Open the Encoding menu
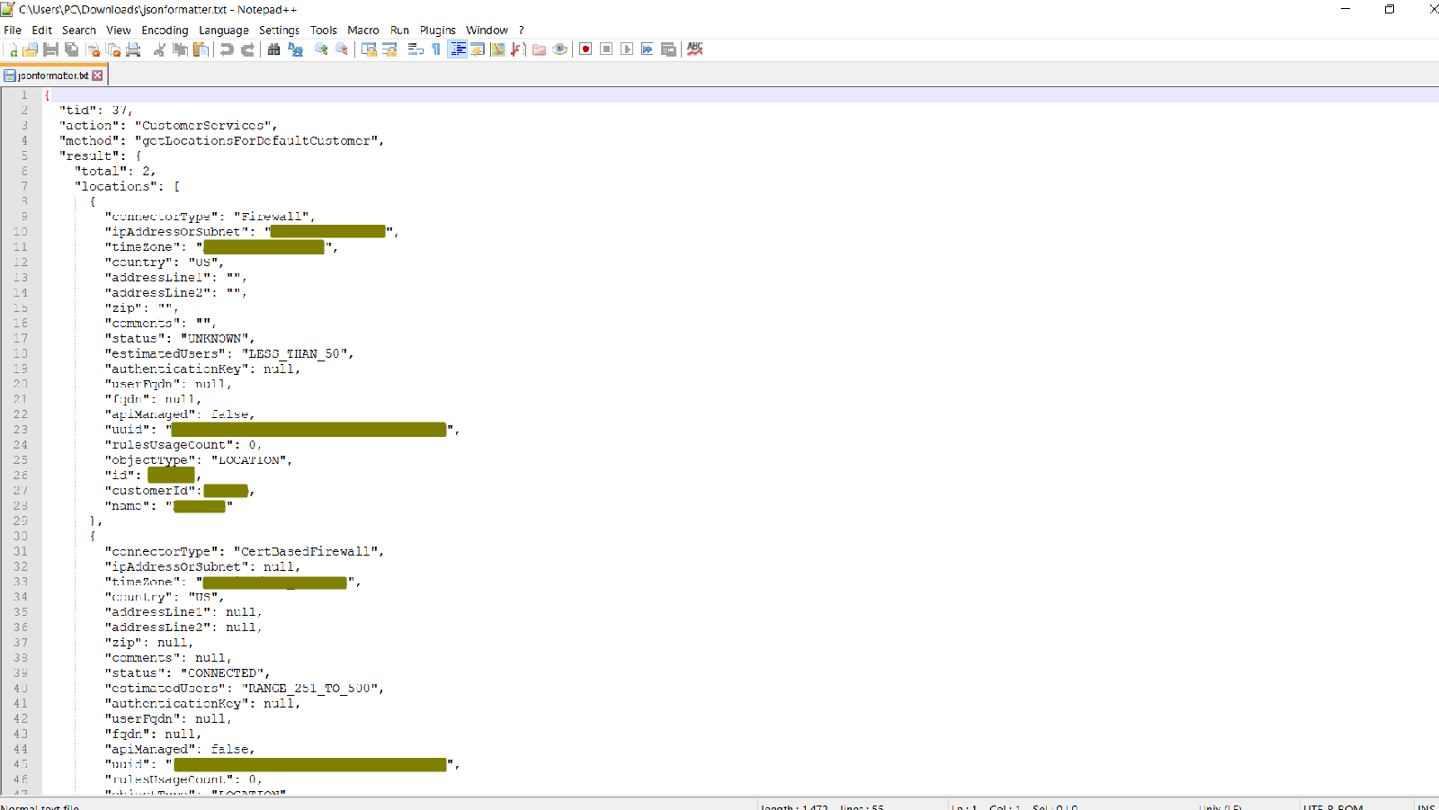 pos(165,31)
